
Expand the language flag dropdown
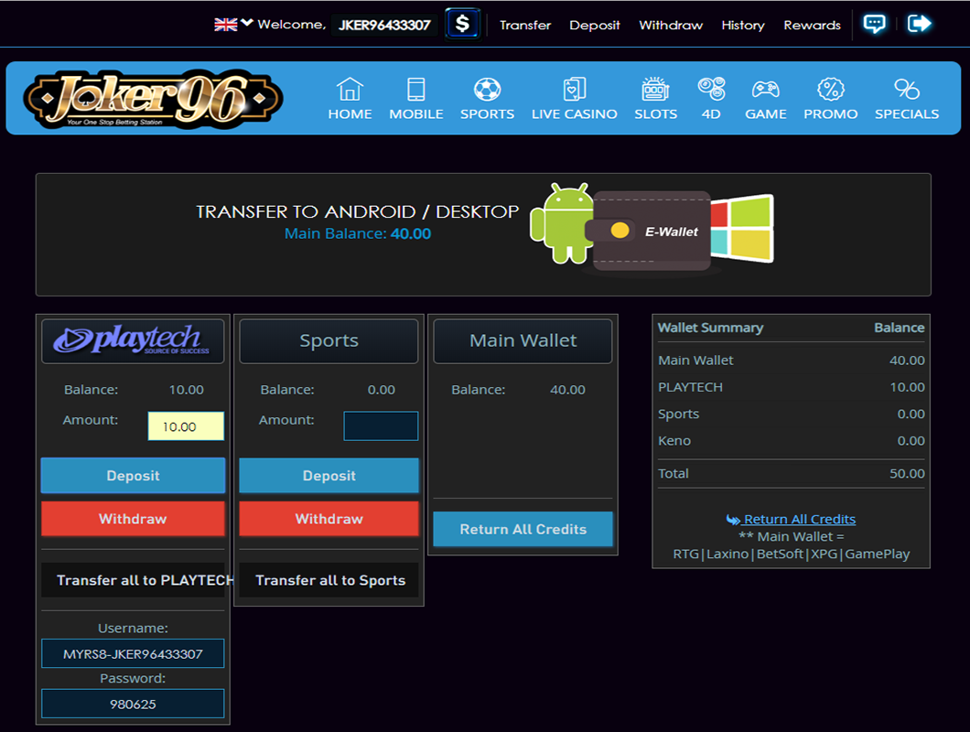(x=233, y=25)
